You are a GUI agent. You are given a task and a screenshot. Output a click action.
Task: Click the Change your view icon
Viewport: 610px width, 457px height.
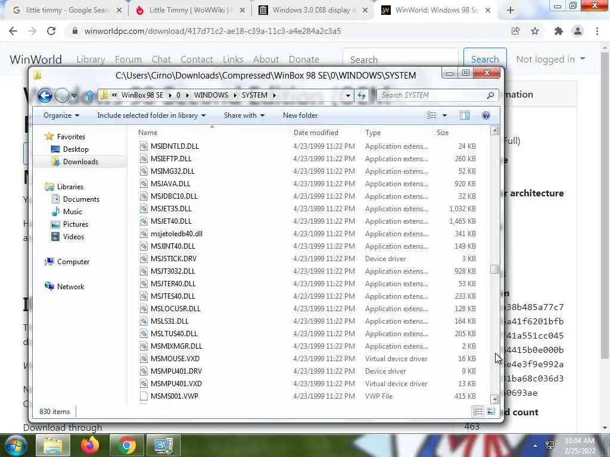[x=431, y=115]
